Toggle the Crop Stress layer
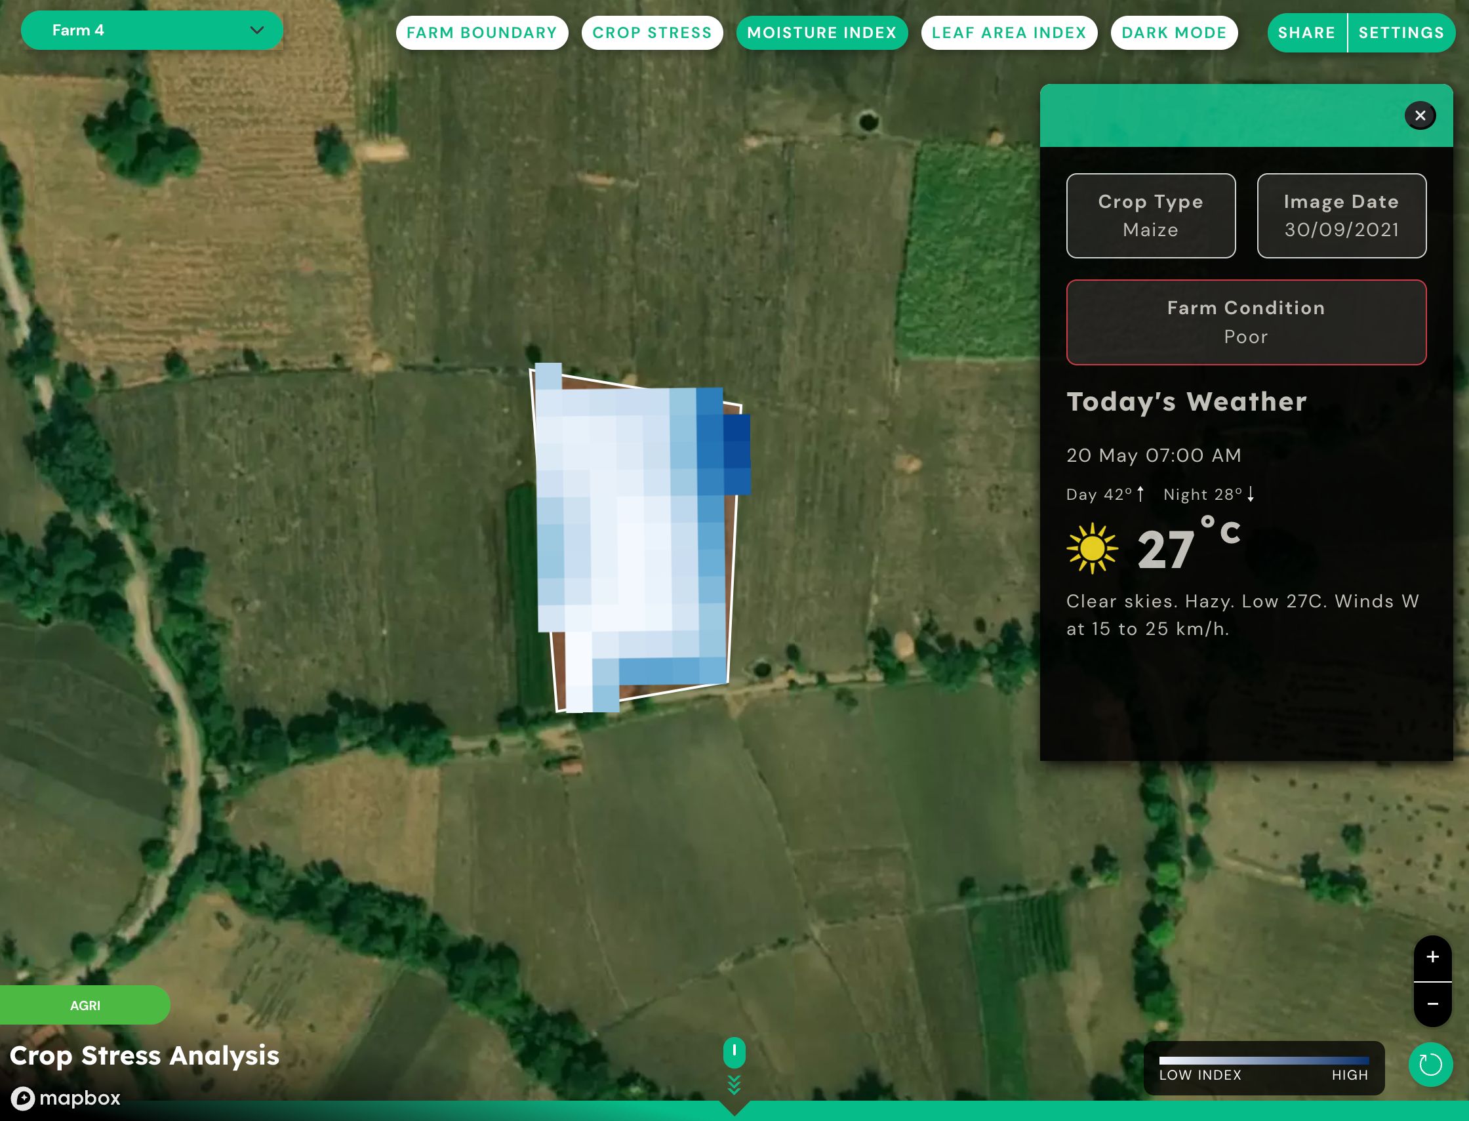The image size is (1469, 1121). (x=652, y=33)
